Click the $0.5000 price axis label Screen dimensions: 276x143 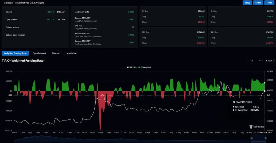click(x=269, y=80)
